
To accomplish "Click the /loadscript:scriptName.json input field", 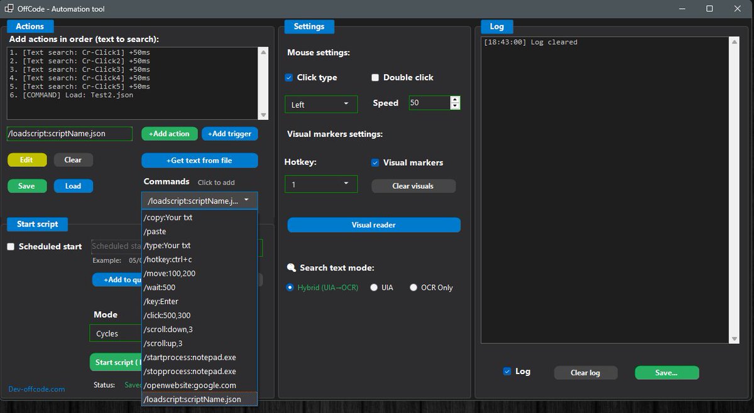I will click(69, 134).
